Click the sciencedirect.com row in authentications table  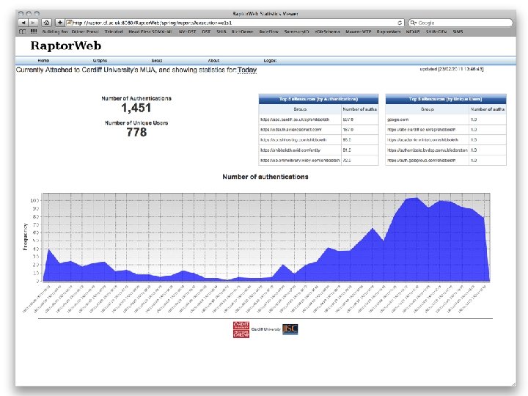pyautogui.click(x=318, y=130)
